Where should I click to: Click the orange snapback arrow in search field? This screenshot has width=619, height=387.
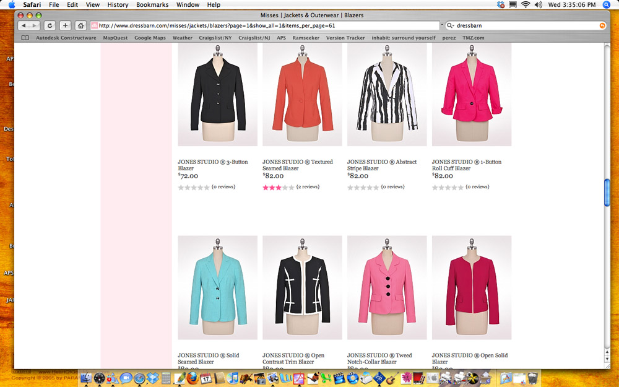point(602,25)
